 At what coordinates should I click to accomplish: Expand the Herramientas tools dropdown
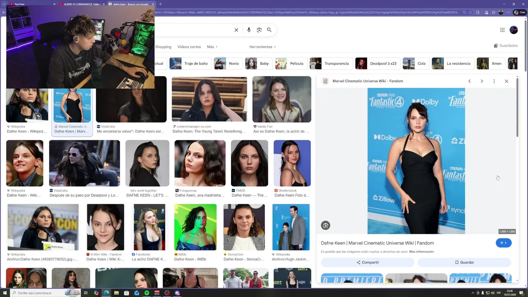[262, 47]
